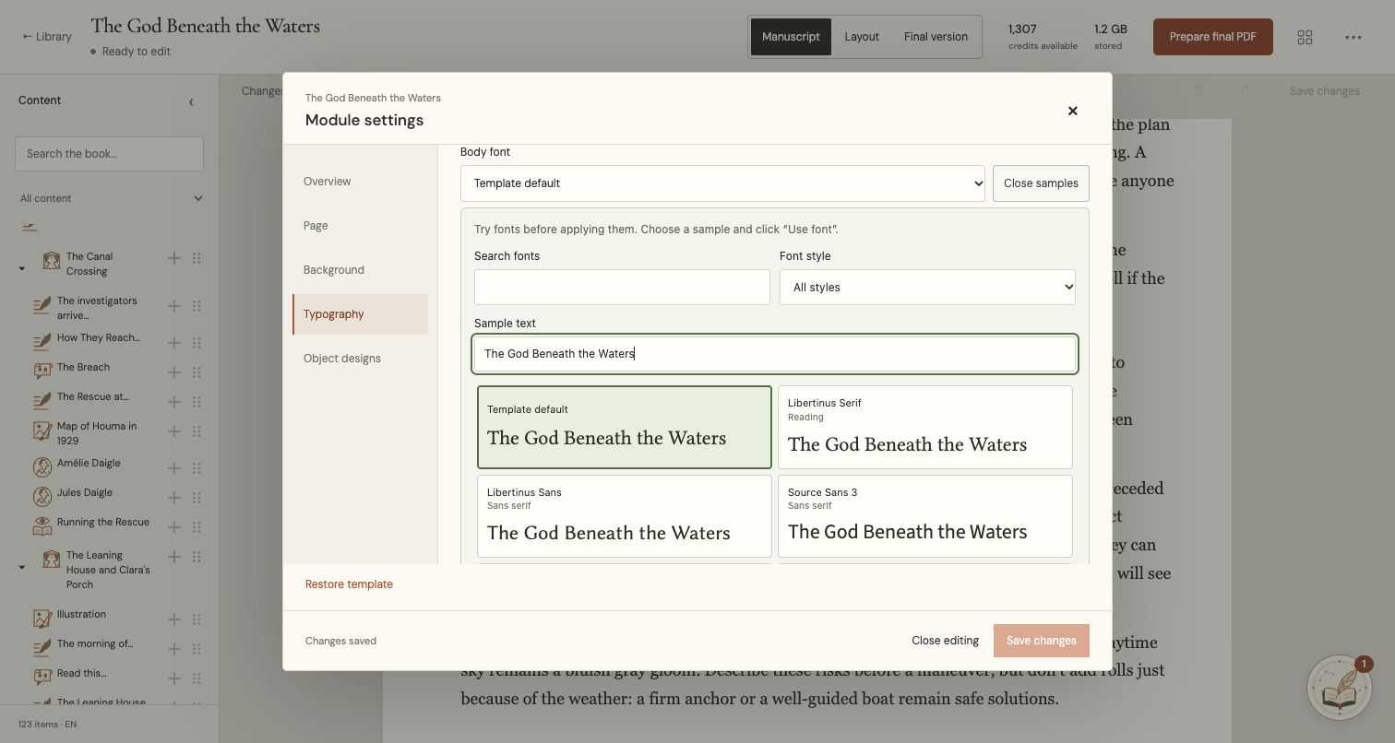Select the Libertinus Serif font sample
1395x743 pixels.
click(x=925, y=428)
